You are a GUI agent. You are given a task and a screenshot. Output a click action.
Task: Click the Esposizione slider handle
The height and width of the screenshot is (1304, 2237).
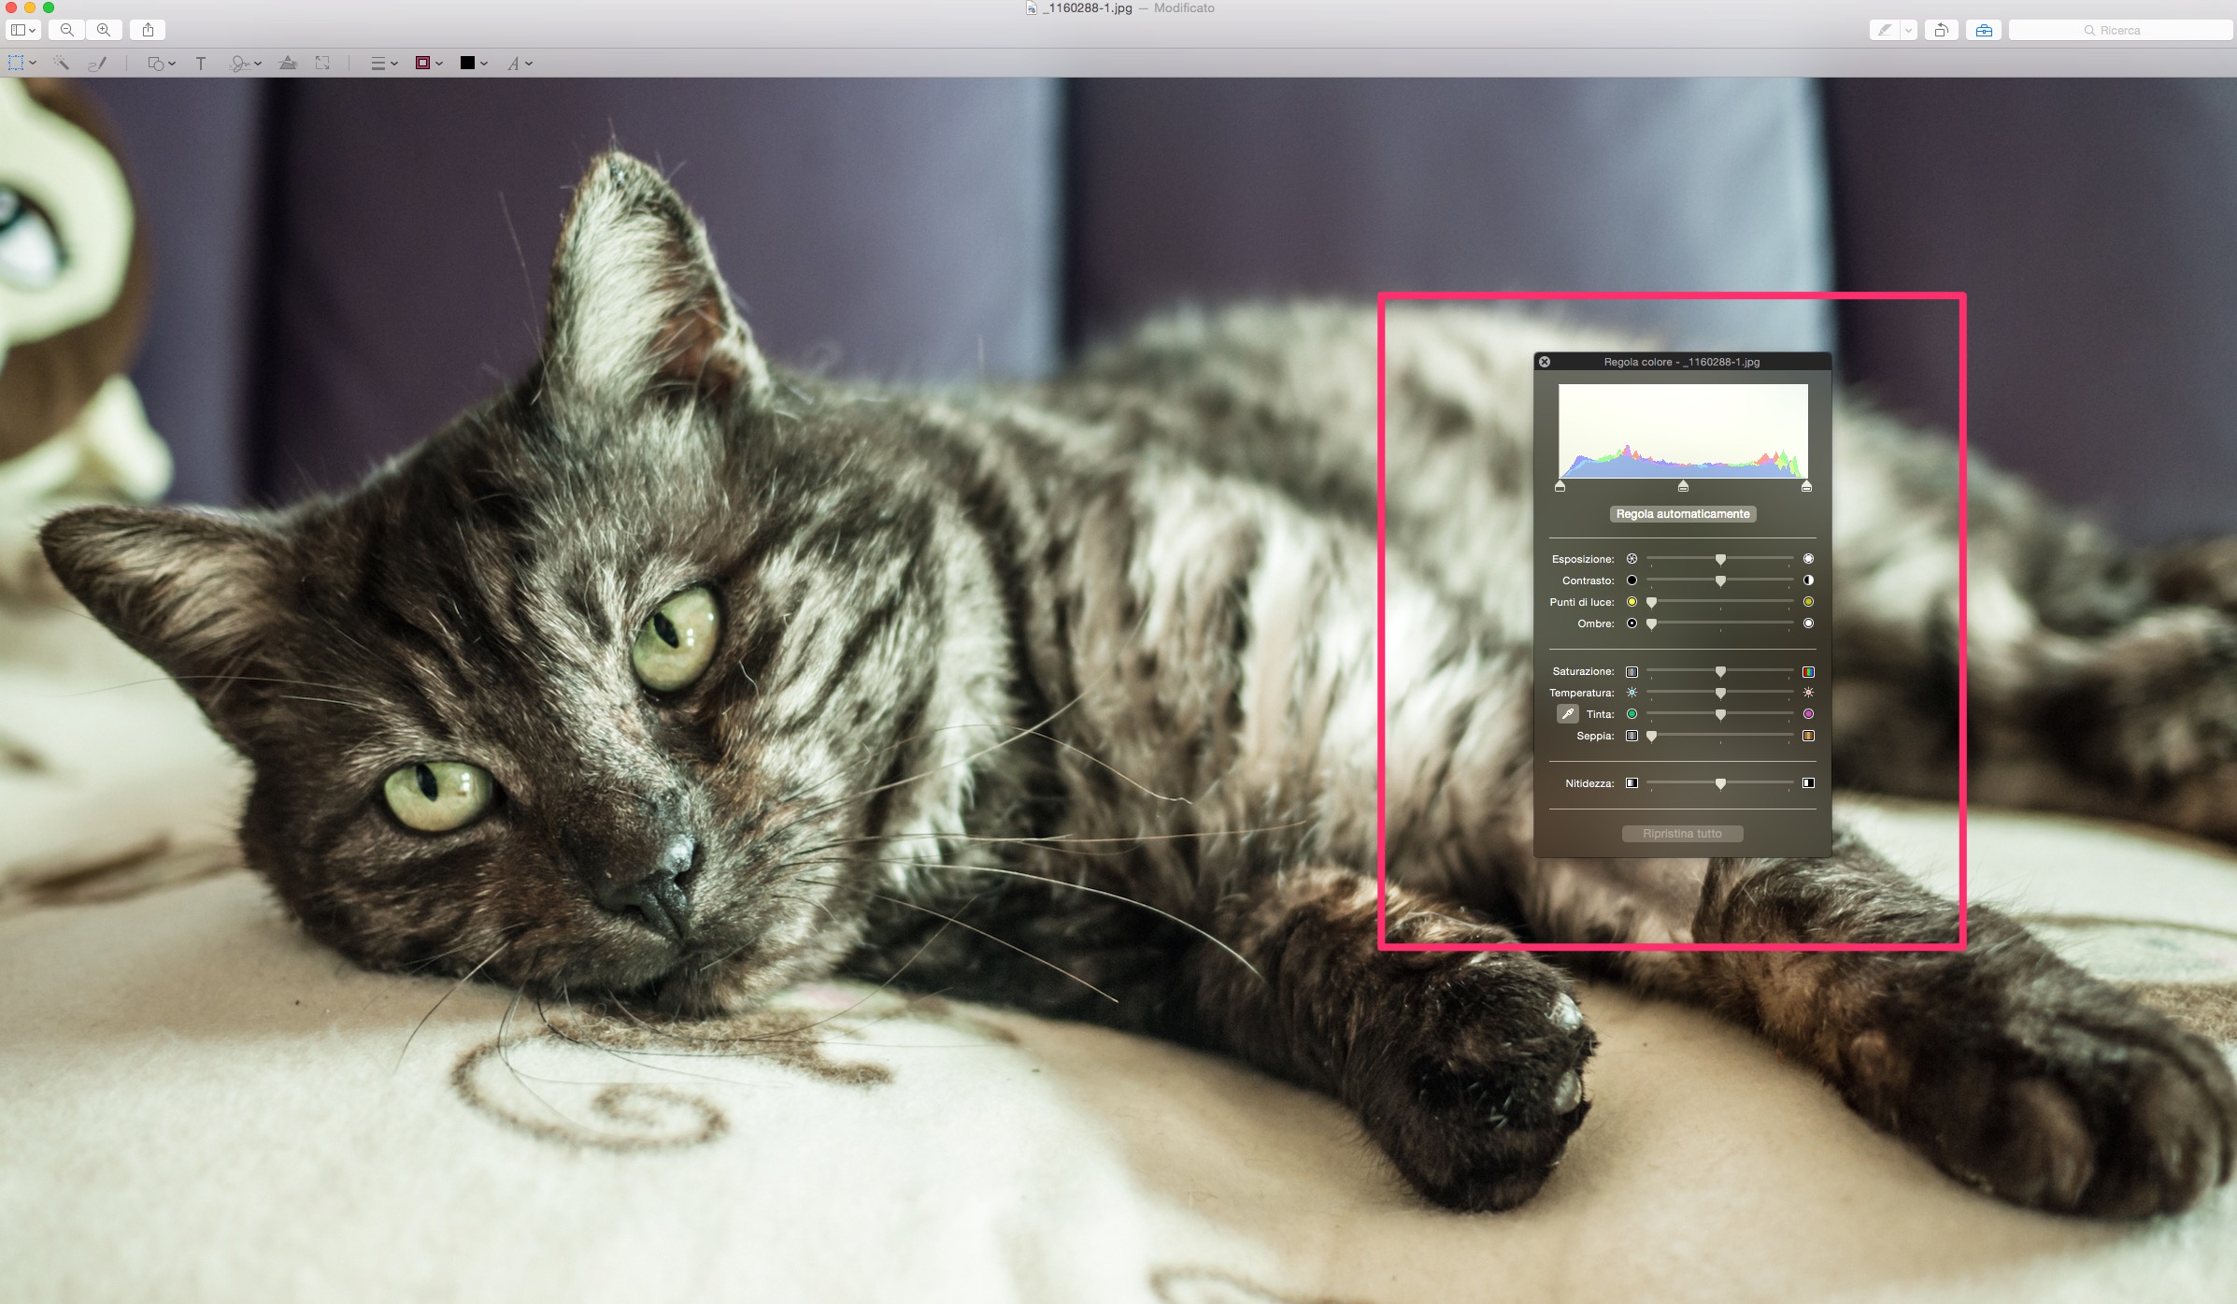click(x=1720, y=559)
